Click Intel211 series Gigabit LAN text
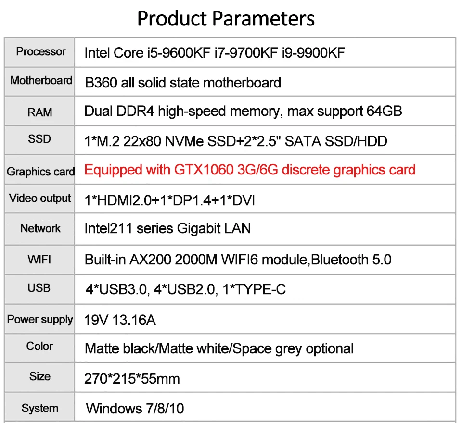The image size is (462, 423). tap(167, 229)
